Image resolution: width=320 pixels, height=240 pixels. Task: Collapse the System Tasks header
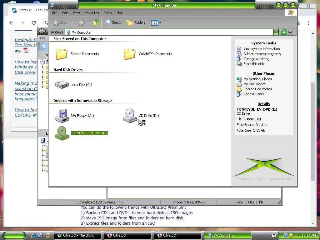click(x=263, y=43)
